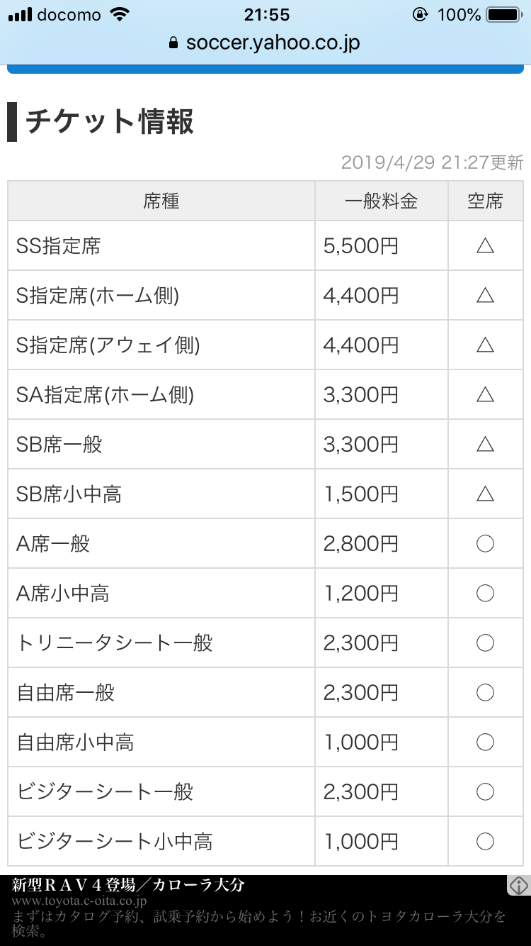Screen dimensions: 531x946
Task: Select the 一般料金 column header
Action: [x=381, y=201]
